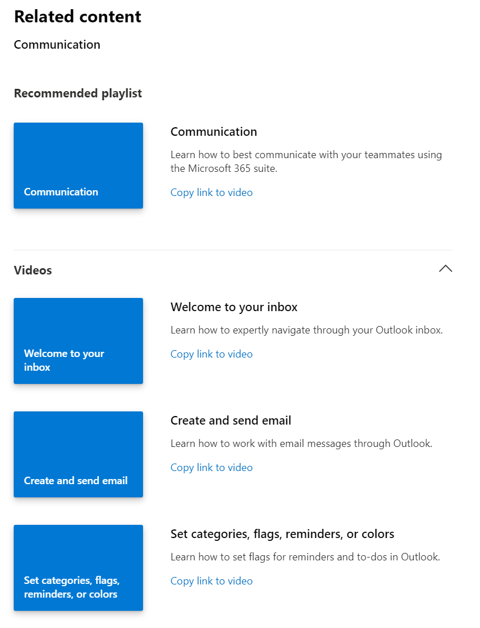Image resolution: width=480 pixels, height=628 pixels.
Task: Open the Communication playlist thumbnail
Action: [78, 166]
